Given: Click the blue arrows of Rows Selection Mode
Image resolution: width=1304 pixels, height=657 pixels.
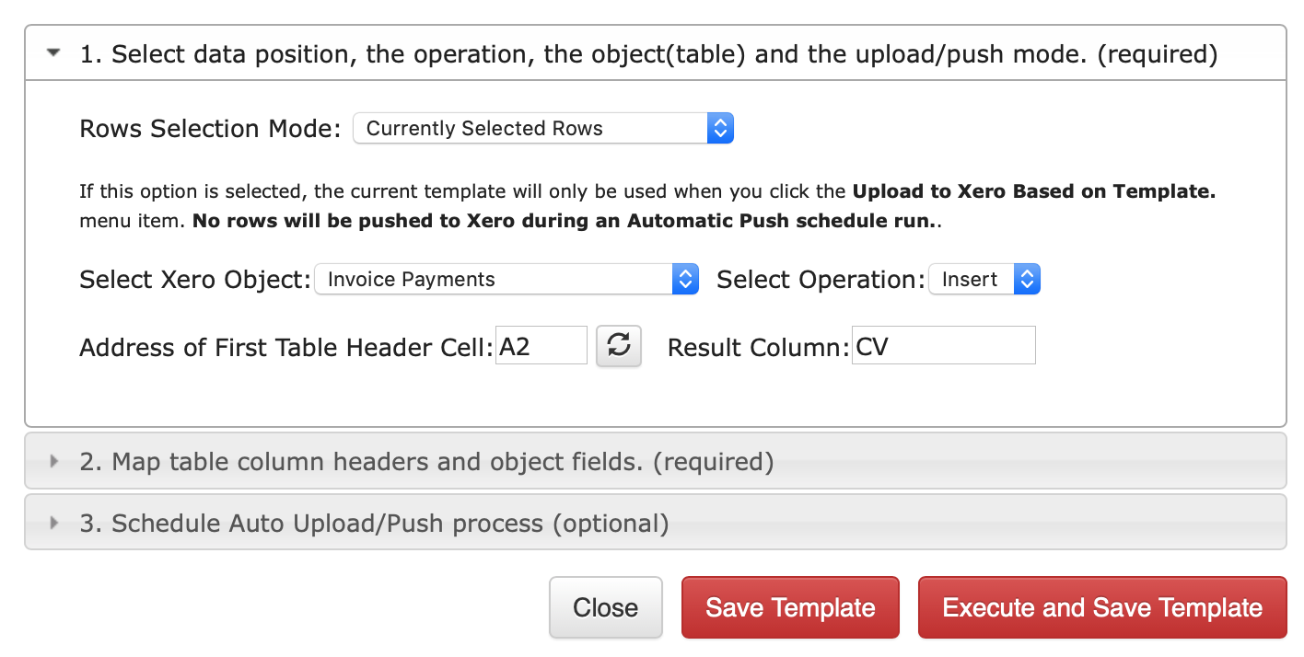Looking at the screenshot, I should pos(720,128).
